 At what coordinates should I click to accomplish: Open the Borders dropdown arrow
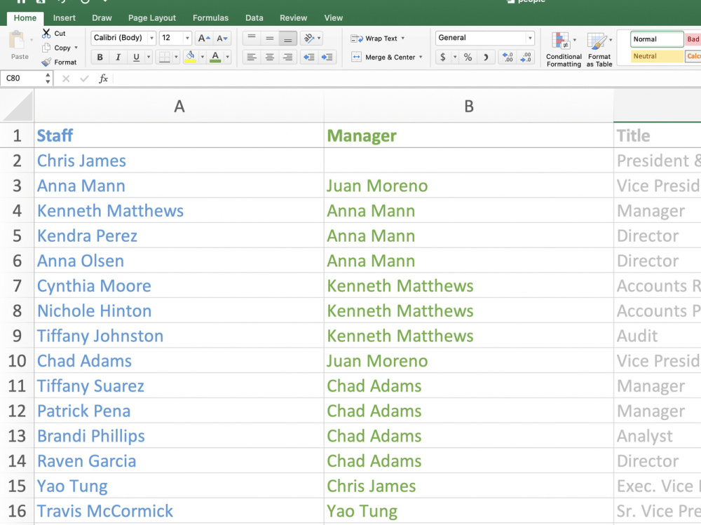(x=177, y=56)
